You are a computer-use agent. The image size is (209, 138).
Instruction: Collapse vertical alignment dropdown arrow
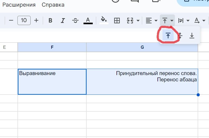(x=172, y=21)
